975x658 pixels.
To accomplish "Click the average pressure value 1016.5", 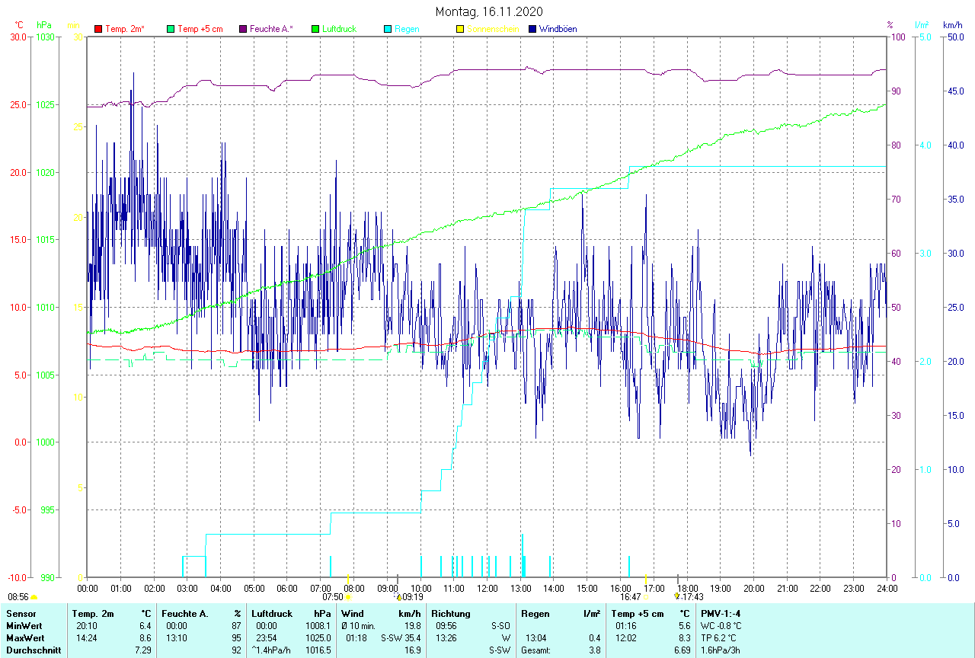I will 317,650.
